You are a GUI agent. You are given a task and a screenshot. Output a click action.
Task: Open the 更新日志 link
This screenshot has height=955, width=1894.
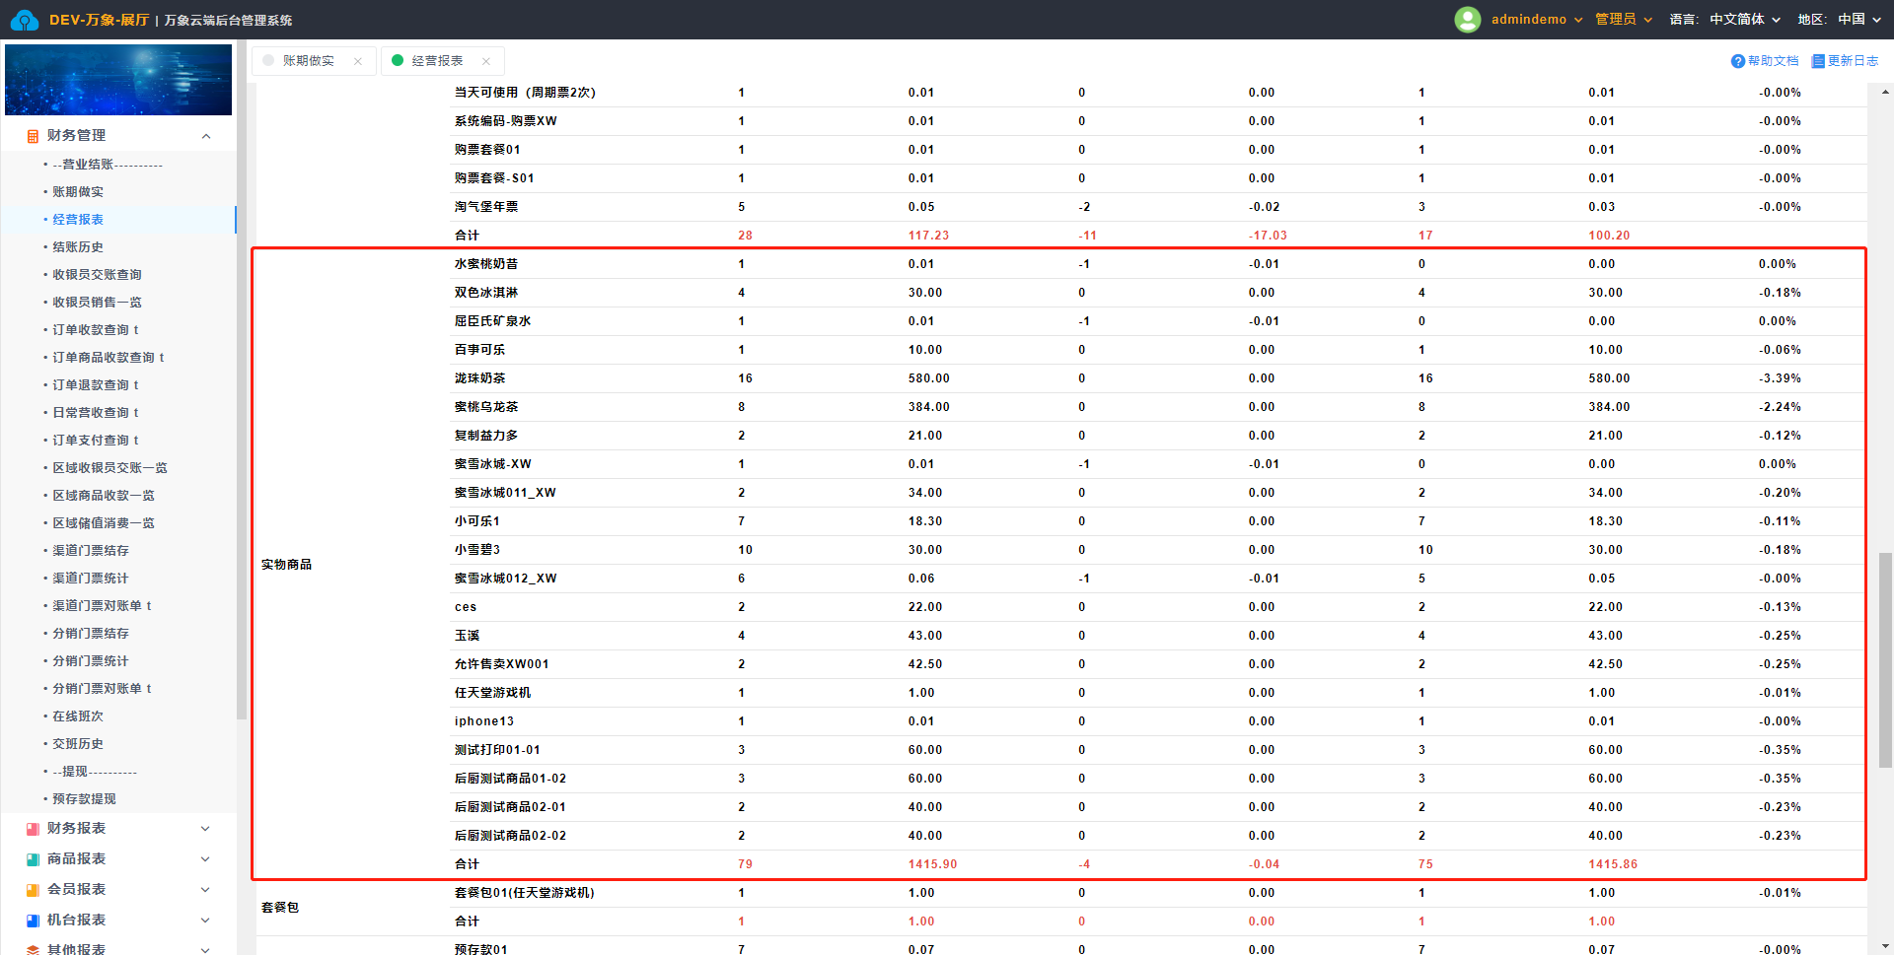[1853, 61]
